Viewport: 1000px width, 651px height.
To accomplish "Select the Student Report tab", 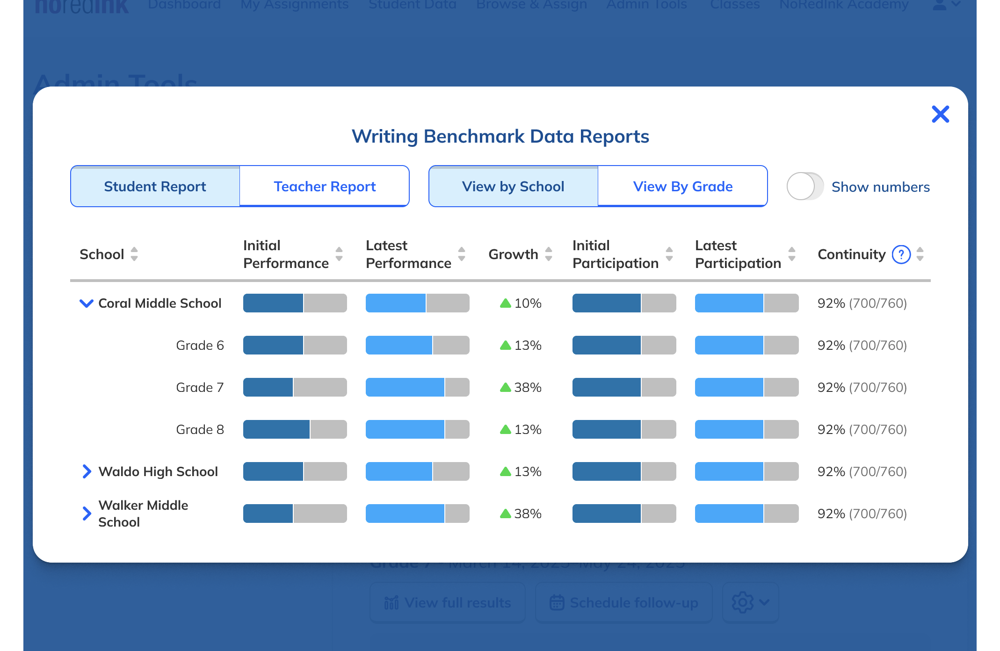I will point(155,187).
